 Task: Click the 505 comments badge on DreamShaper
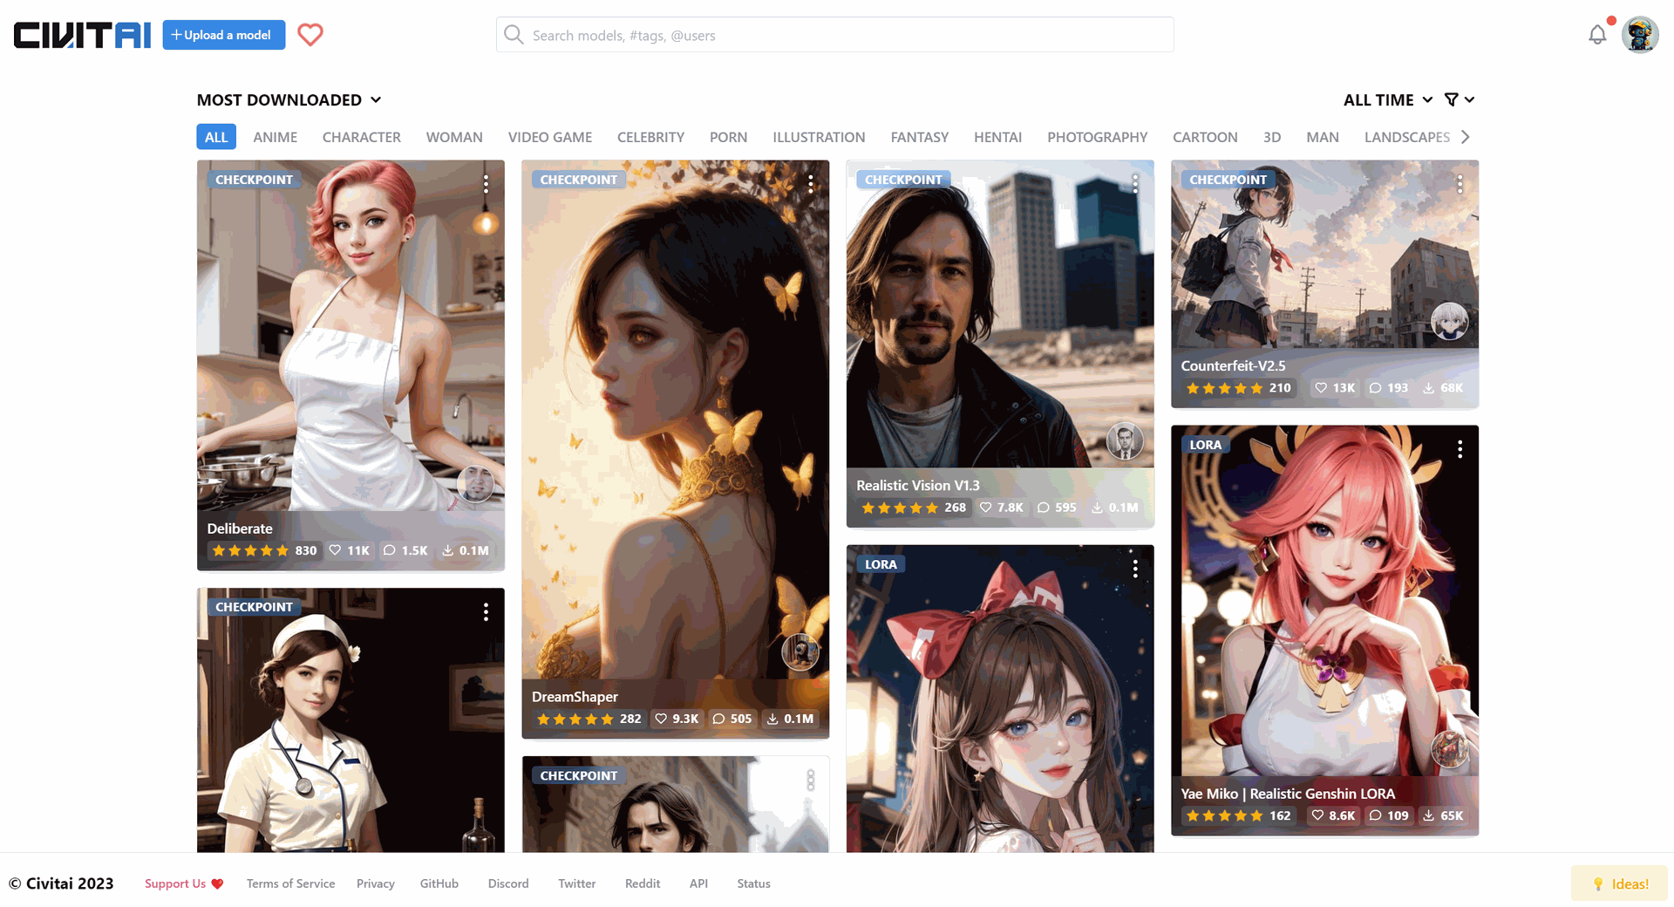click(x=732, y=719)
